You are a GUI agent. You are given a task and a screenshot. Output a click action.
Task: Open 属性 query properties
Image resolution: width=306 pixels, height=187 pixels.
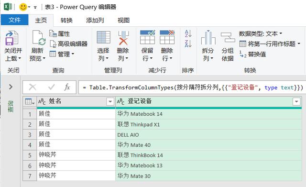pos(59,33)
